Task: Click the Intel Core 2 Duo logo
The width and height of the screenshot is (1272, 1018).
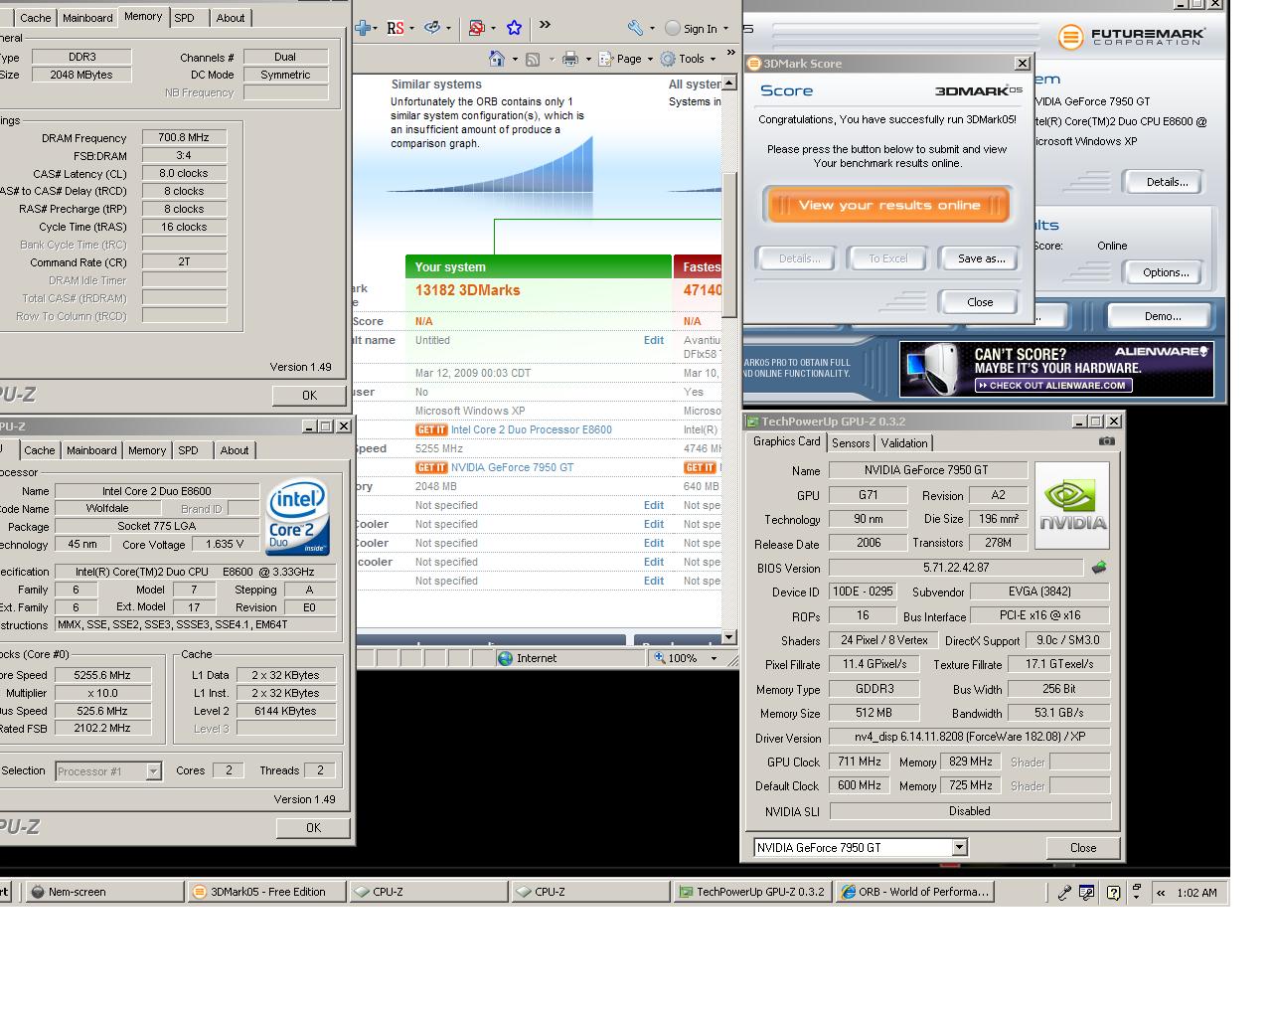Action: pos(297,518)
